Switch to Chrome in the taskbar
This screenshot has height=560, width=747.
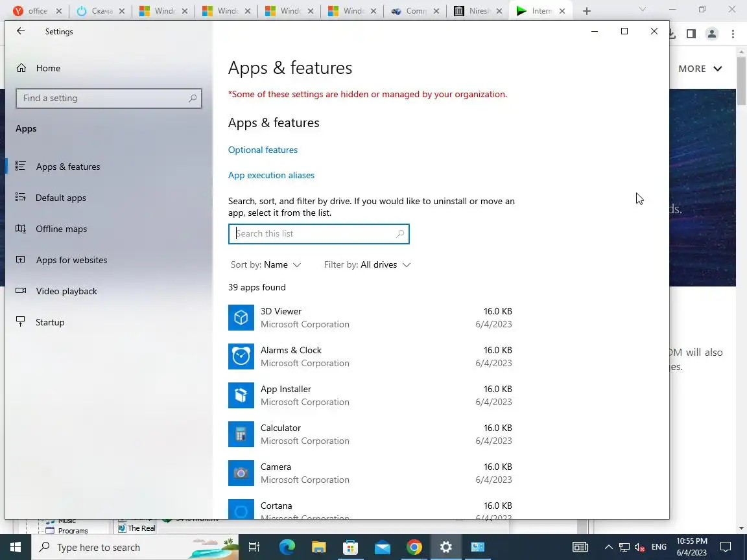click(414, 547)
